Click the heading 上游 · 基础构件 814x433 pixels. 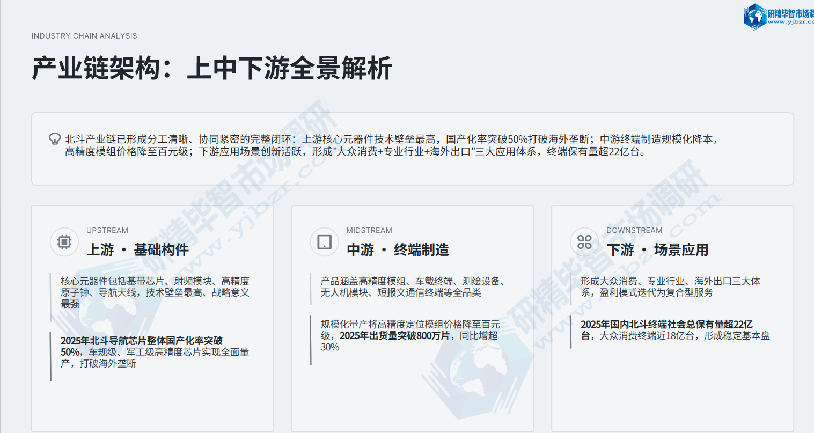coord(137,250)
